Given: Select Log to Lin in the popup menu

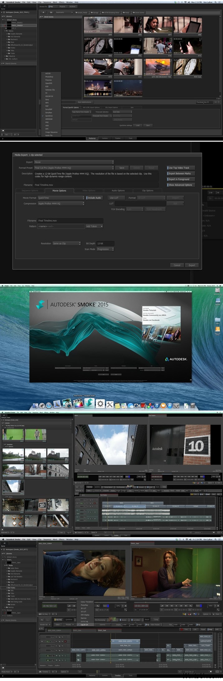Looking at the screenshot, I should tap(84, 625).
